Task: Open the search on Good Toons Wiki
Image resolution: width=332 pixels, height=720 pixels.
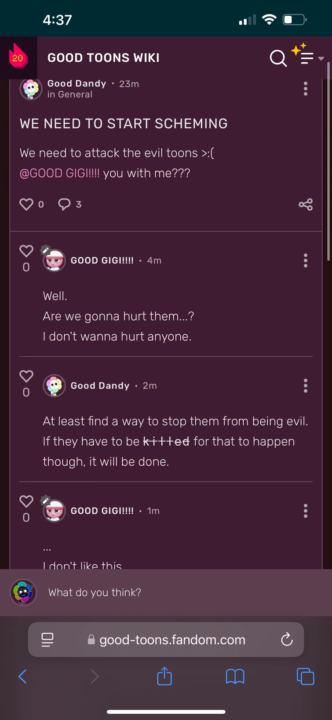Action: pyautogui.click(x=277, y=58)
